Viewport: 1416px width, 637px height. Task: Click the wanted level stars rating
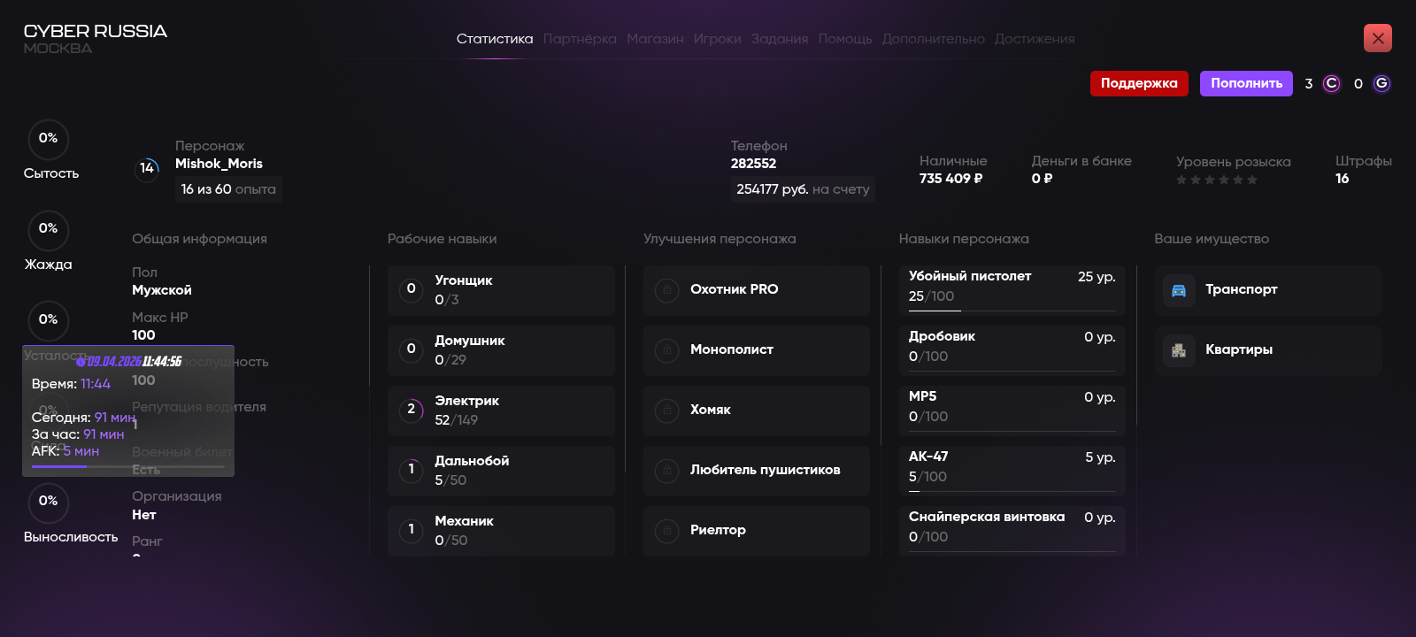pos(1216,180)
